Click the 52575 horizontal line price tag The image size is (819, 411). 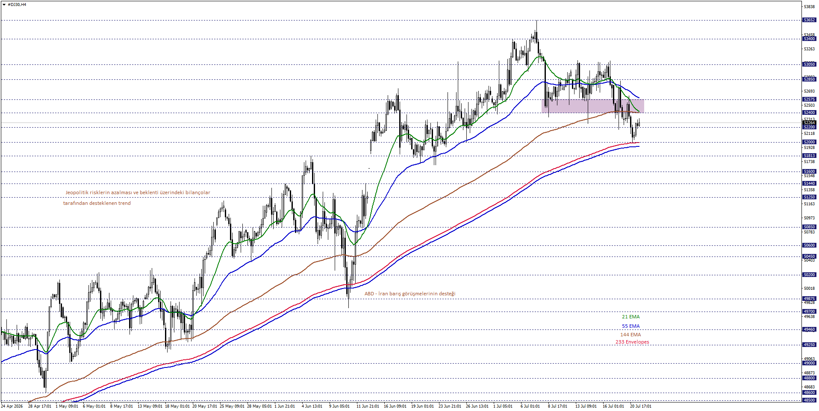[x=809, y=99]
